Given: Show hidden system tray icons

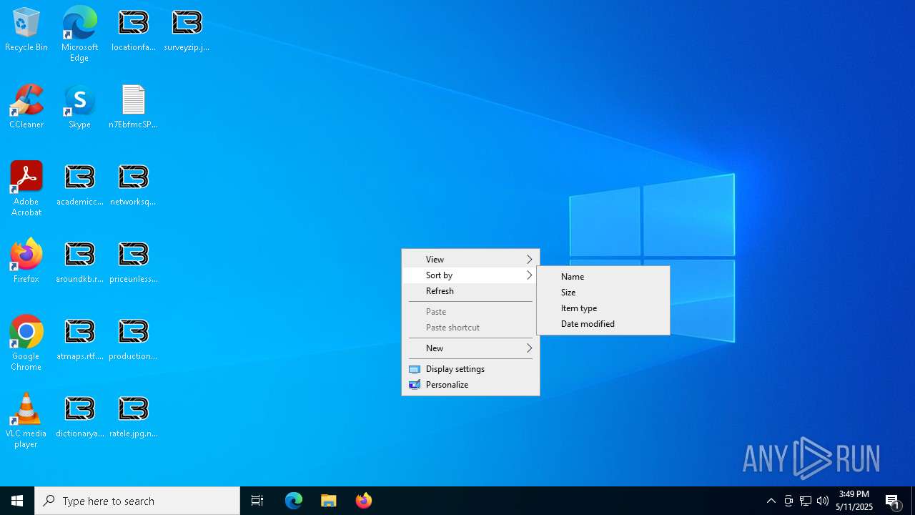Looking at the screenshot, I should (x=771, y=501).
